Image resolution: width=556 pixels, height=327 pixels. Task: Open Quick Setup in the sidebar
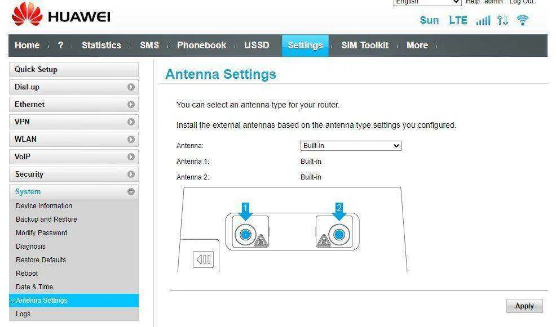(74, 69)
